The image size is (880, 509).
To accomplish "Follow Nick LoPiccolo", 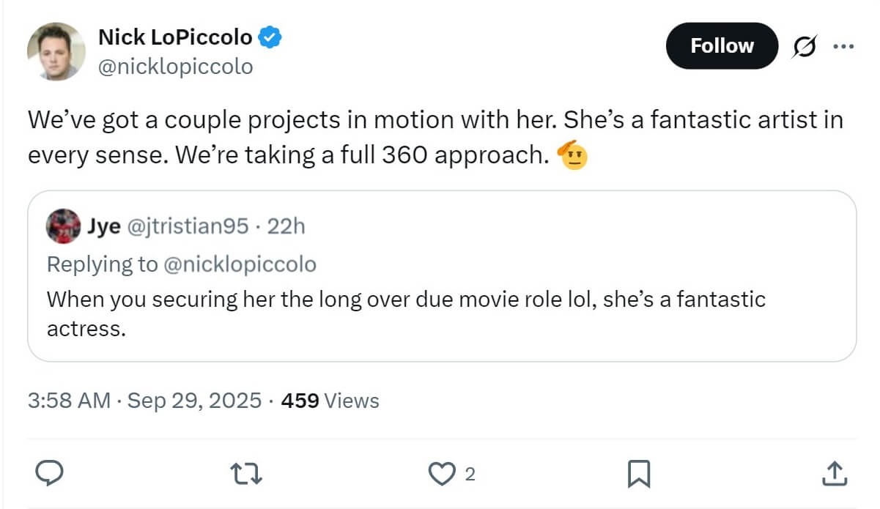I will tap(721, 46).
